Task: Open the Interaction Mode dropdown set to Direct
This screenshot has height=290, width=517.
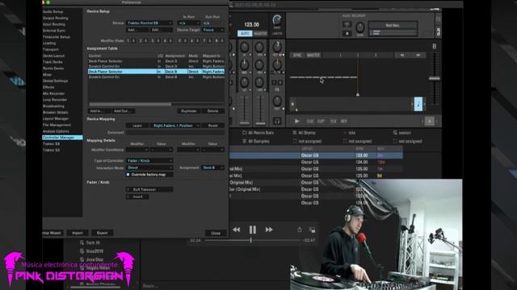Action: click(x=149, y=168)
